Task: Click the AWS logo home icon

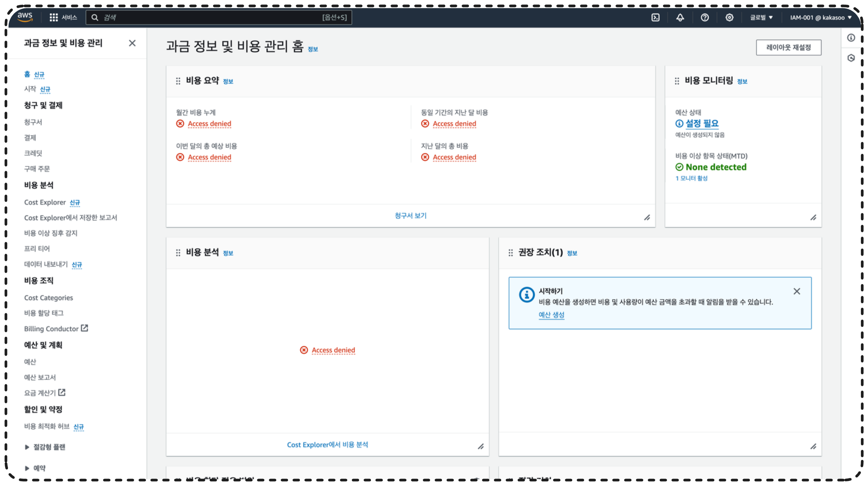Action: 25,17
